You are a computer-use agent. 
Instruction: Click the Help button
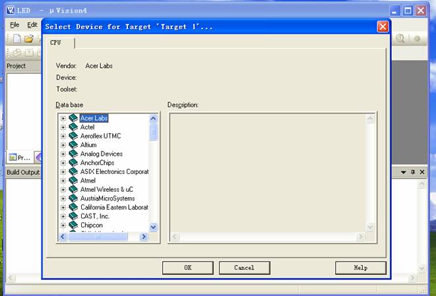click(360, 268)
